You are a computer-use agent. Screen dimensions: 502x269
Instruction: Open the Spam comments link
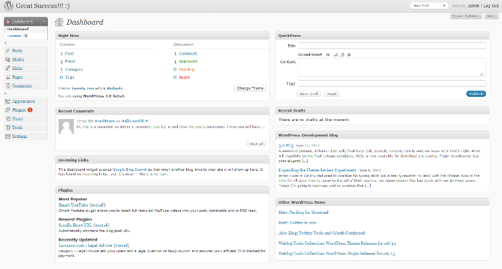coord(184,77)
